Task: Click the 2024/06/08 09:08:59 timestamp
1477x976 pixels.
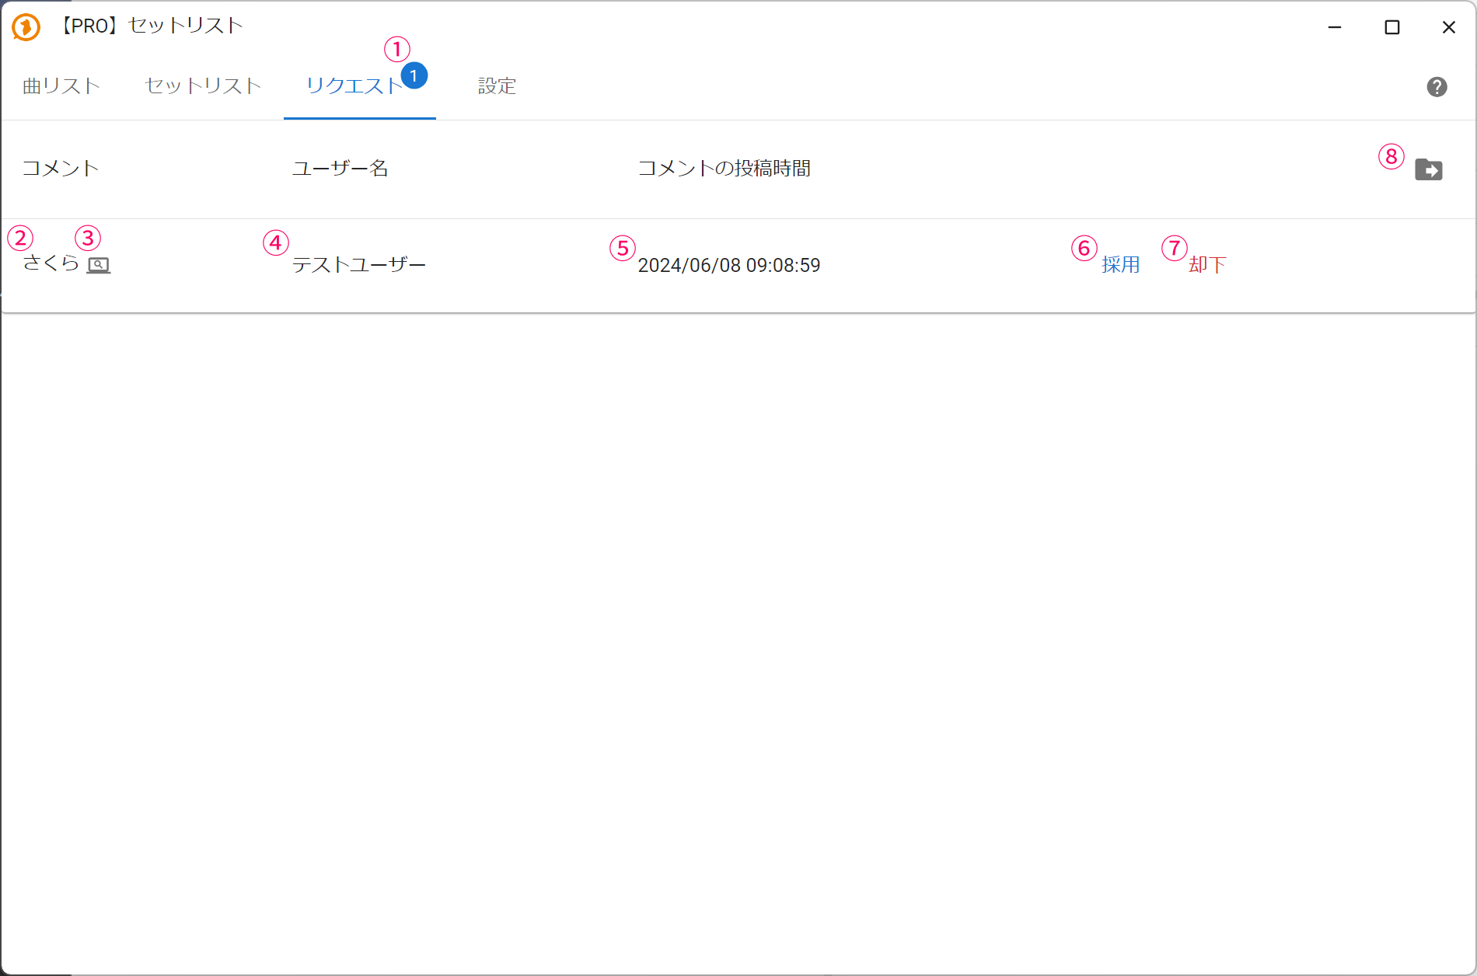Action: tap(728, 266)
